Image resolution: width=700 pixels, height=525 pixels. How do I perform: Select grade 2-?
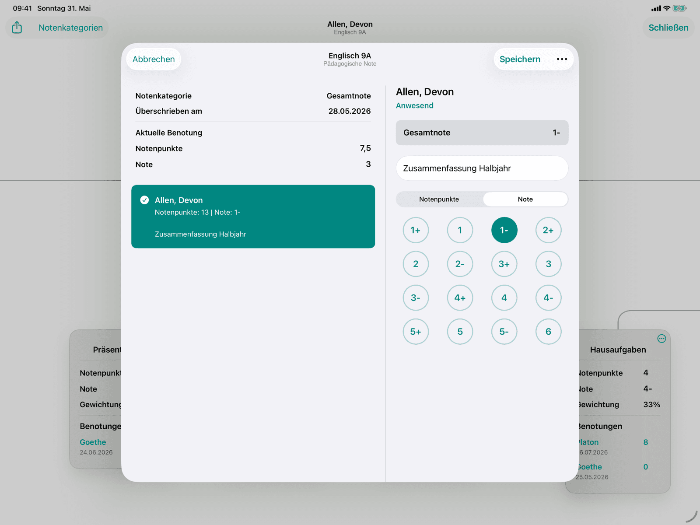pos(460,264)
